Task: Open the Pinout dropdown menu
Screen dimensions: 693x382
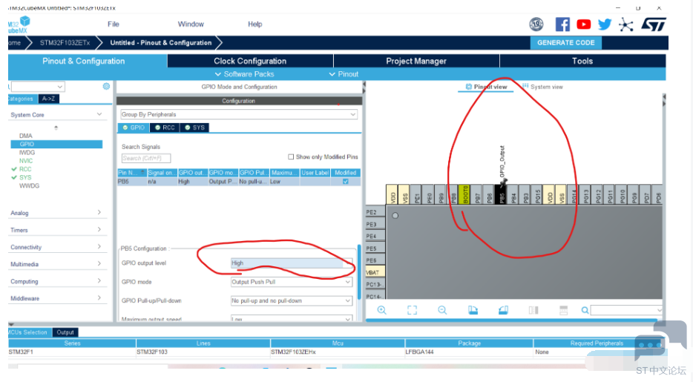Action: (x=344, y=74)
